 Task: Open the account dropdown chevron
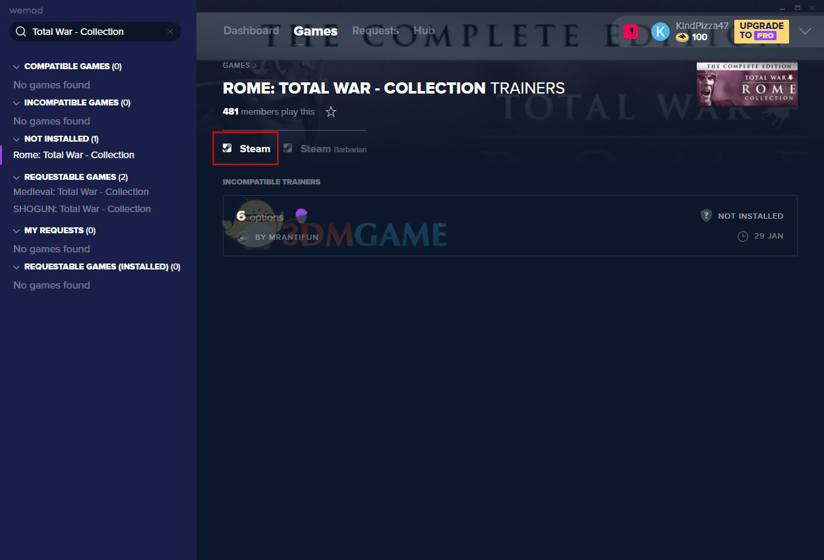[x=805, y=31]
